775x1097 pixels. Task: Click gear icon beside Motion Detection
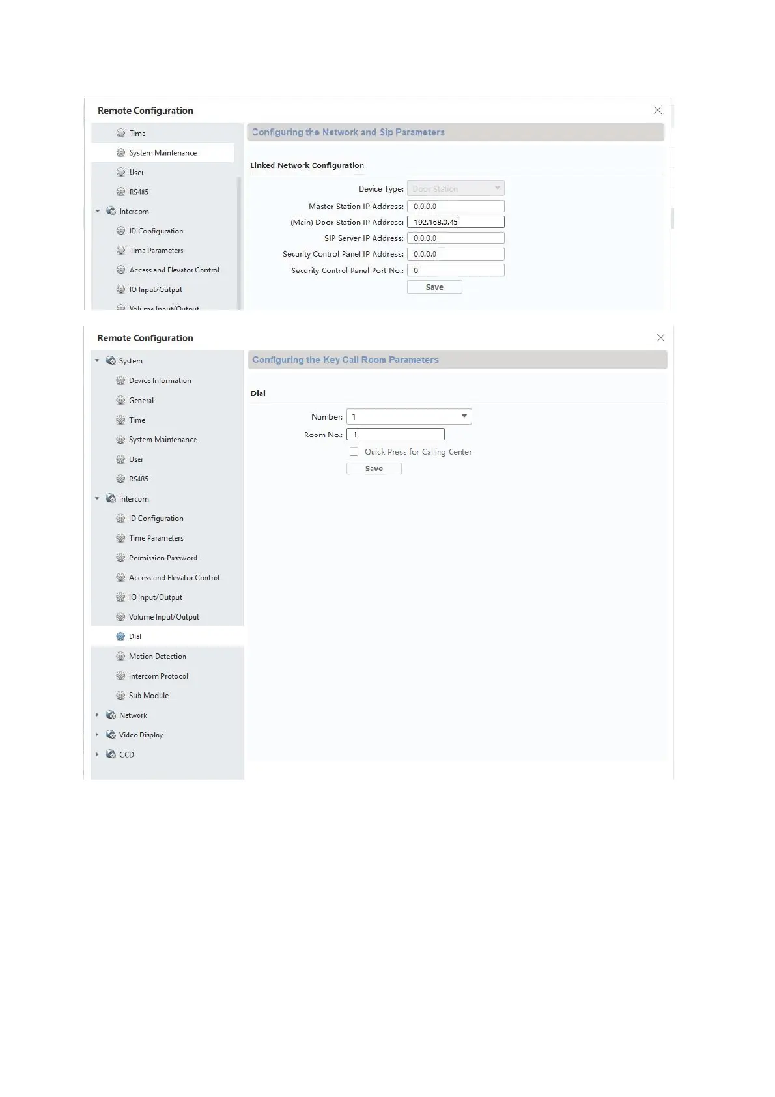(120, 656)
